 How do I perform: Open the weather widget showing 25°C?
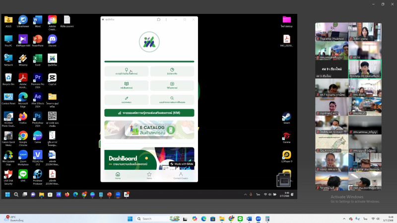coord(14,219)
